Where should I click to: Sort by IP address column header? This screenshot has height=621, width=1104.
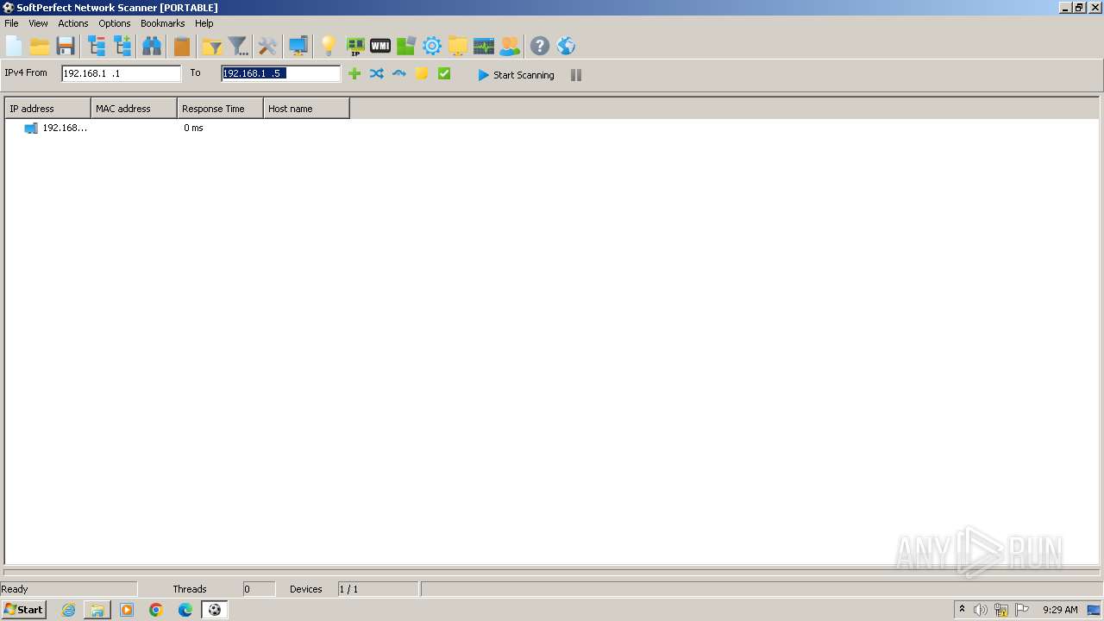click(47, 109)
